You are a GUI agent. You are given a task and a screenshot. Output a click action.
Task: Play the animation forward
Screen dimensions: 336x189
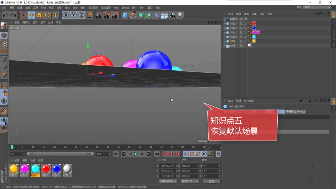136,154
